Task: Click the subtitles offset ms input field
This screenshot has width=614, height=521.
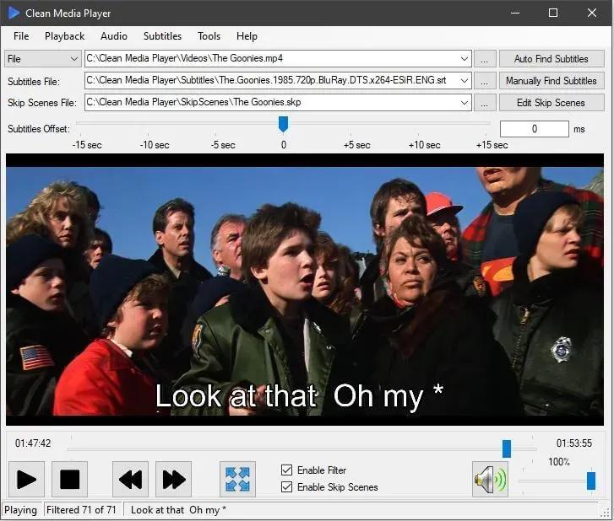Action: pyautogui.click(x=534, y=129)
